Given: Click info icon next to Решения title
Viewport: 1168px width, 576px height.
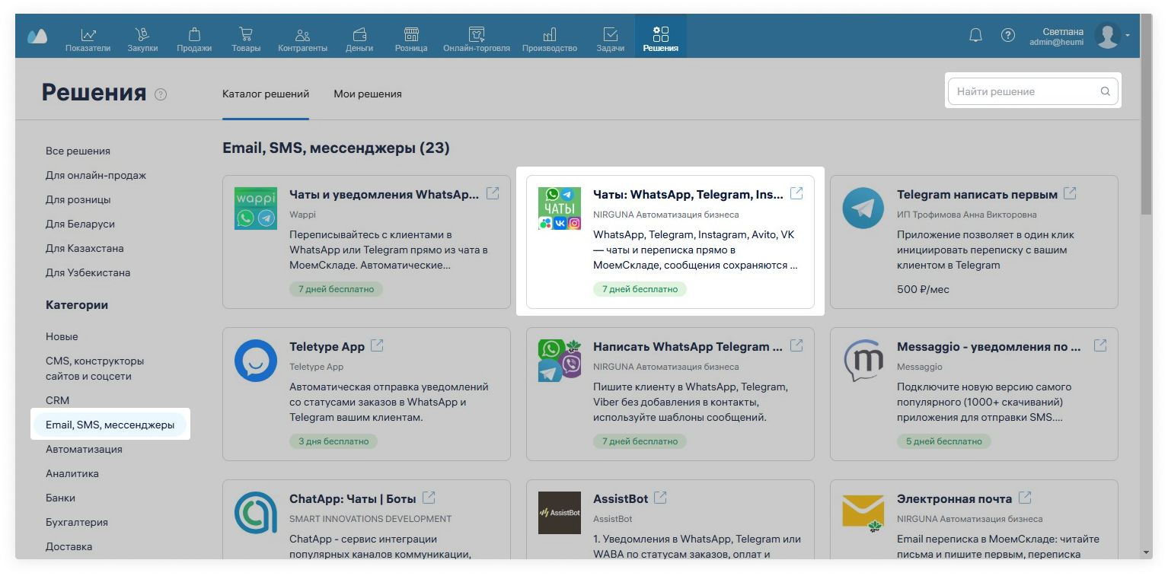Looking at the screenshot, I should pyautogui.click(x=161, y=94).
